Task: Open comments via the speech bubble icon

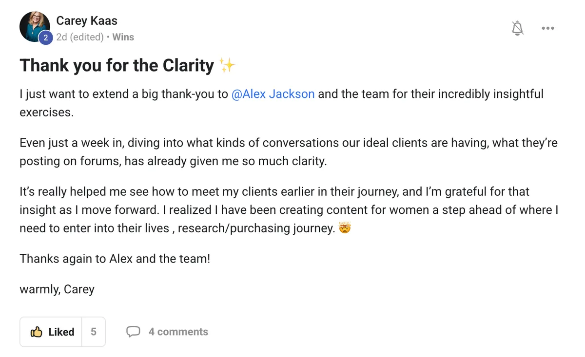Action: [134, 332]
